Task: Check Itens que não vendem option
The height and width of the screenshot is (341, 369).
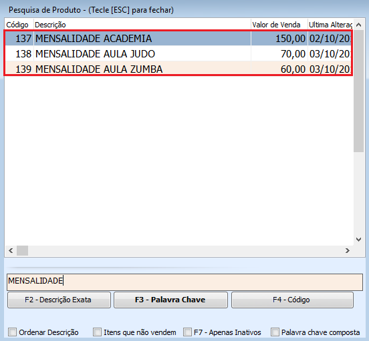Action: [x=97, y=332]
